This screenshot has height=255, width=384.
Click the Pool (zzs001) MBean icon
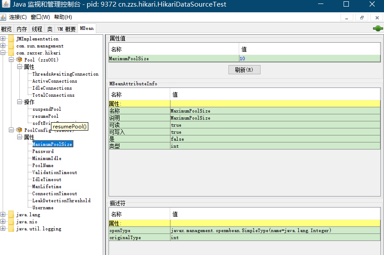pos(19,59)
